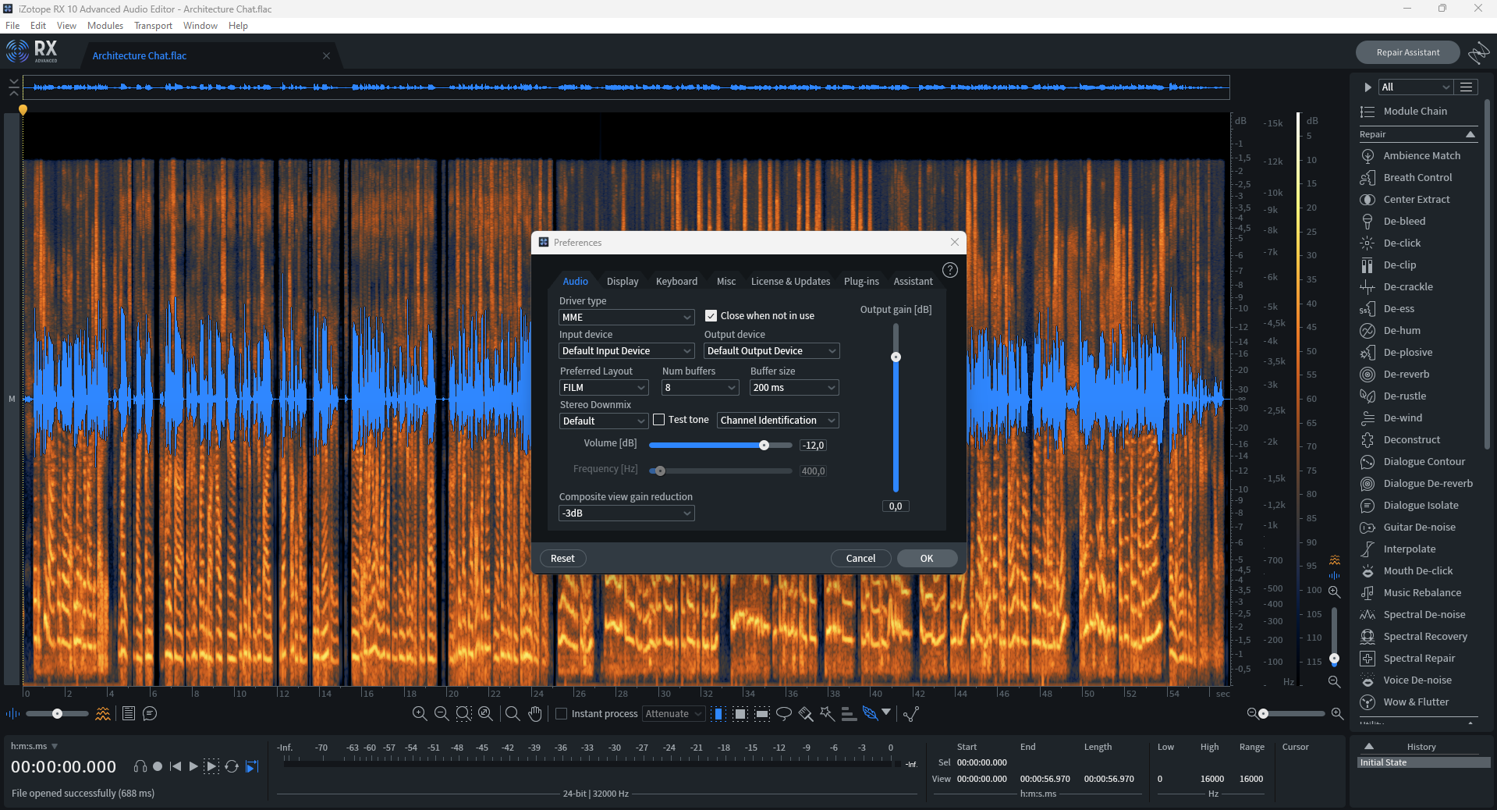Choose the frequency selection tool
The height and width of the screenshot is (810, 1497).
(762, 713)
